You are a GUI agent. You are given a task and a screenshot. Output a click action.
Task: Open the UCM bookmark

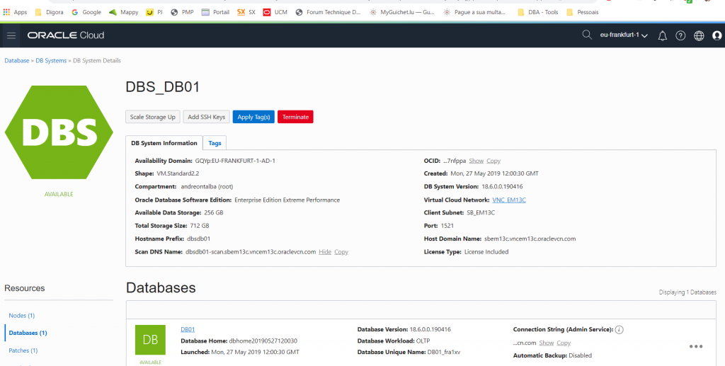click(x=275, y=12)
